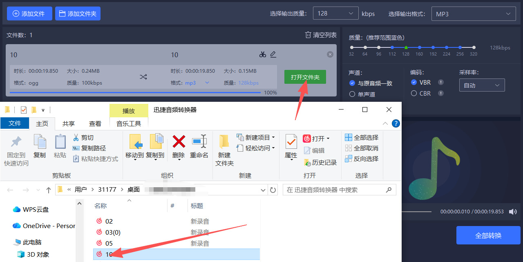Expand the 打开 button dropdown arrow
The width and height of the screenshot is (523, 262).
tap(328, 139)
